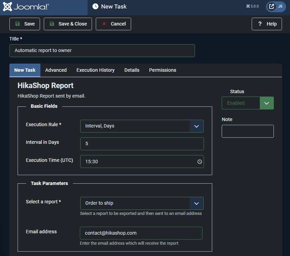Click the 'Email address' field label

(x=41, y=232)
